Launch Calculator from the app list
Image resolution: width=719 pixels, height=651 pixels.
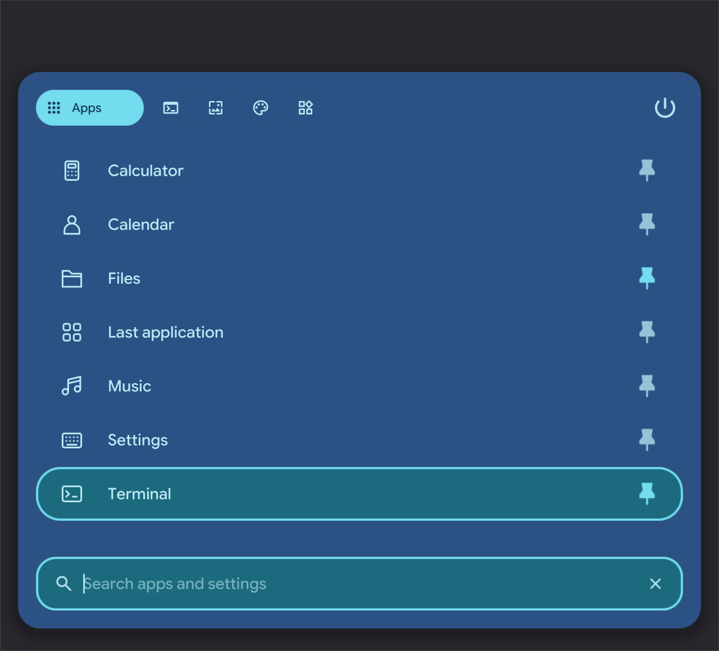[x=359, y=171]
